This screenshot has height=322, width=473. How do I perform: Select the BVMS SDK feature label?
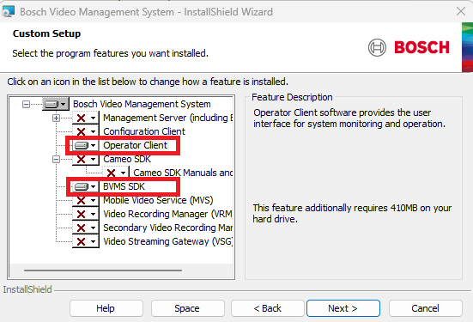[x=124, y=187]
